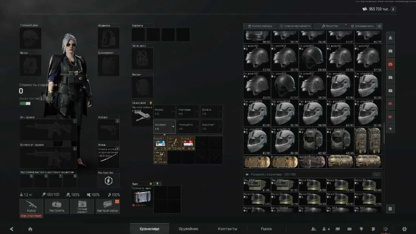This screenshot has height=234, width=416.
Task: Select the tactical helmet with durability 67/80
Action: 340,85
